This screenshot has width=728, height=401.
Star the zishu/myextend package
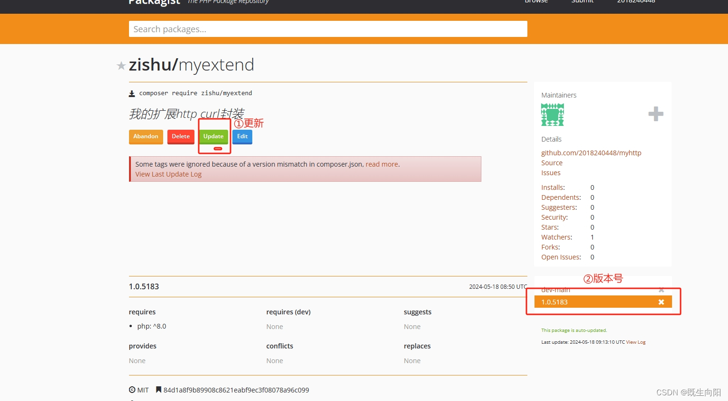[x=121, y=66]
